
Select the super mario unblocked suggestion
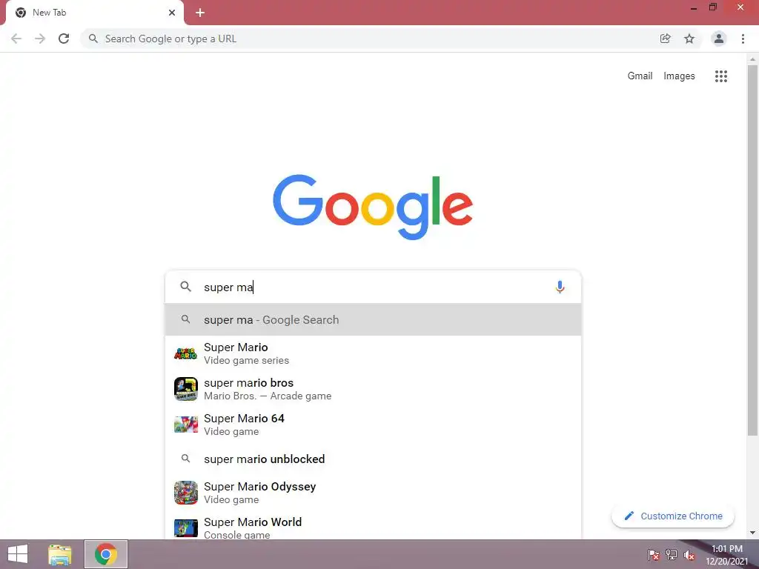coord(374,459)
